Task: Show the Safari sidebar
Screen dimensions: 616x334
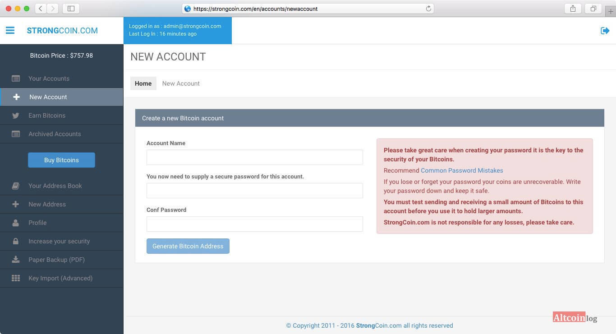Action: [71, 9]
